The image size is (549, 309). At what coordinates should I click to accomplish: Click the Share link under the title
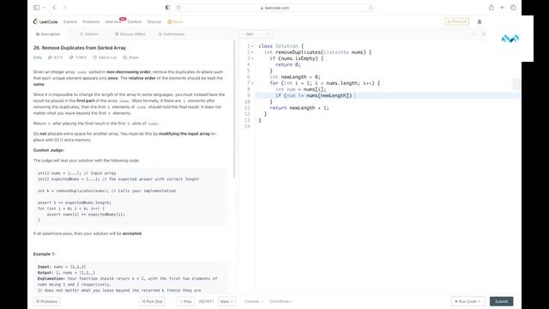coord(130,58)
